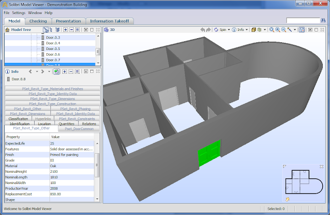Image resolution: width=330 pixels, height=215 pixels.
Task: Click the Expand plus icon in Info panel
Action: click(x=64, y=72)
